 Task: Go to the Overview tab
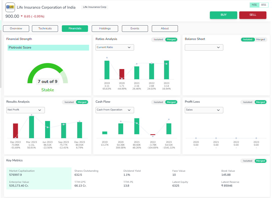click(x=16, y=29)
